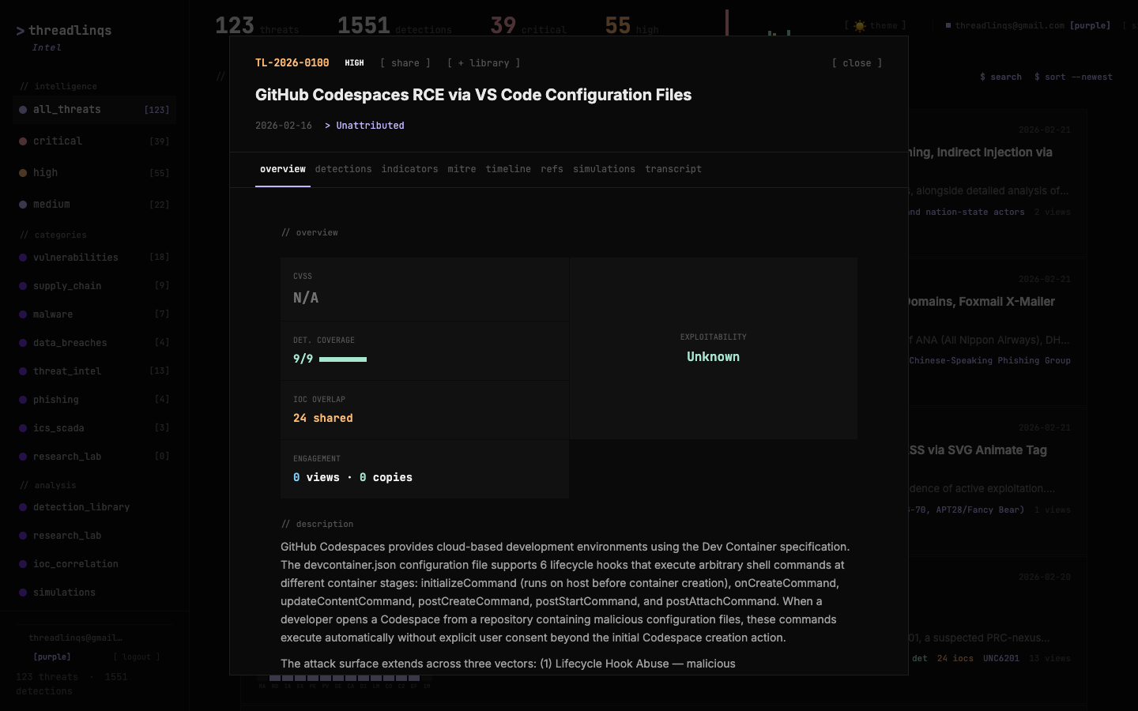
Task: Click the phishing category dot icon
Action: [22, 400]
